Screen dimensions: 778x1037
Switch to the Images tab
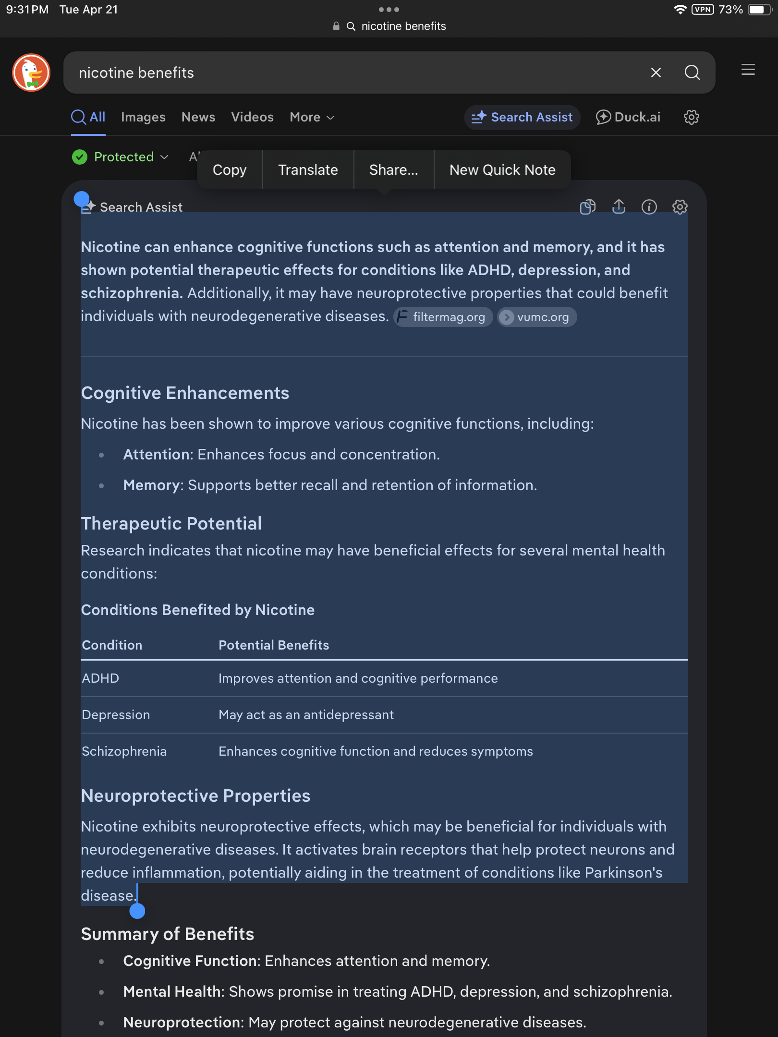coord(143,117)
